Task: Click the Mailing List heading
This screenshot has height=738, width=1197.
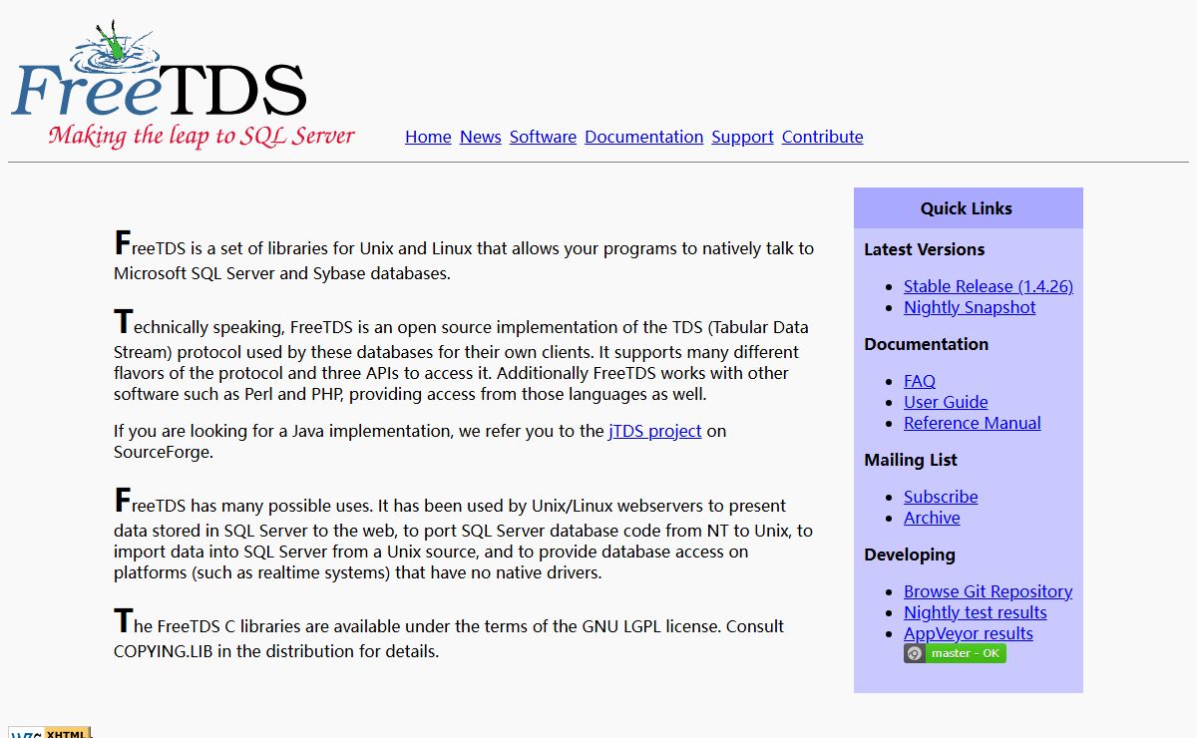Action: 911,460
